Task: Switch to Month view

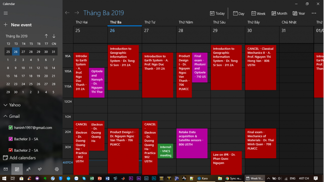Action: coord(279,13)
